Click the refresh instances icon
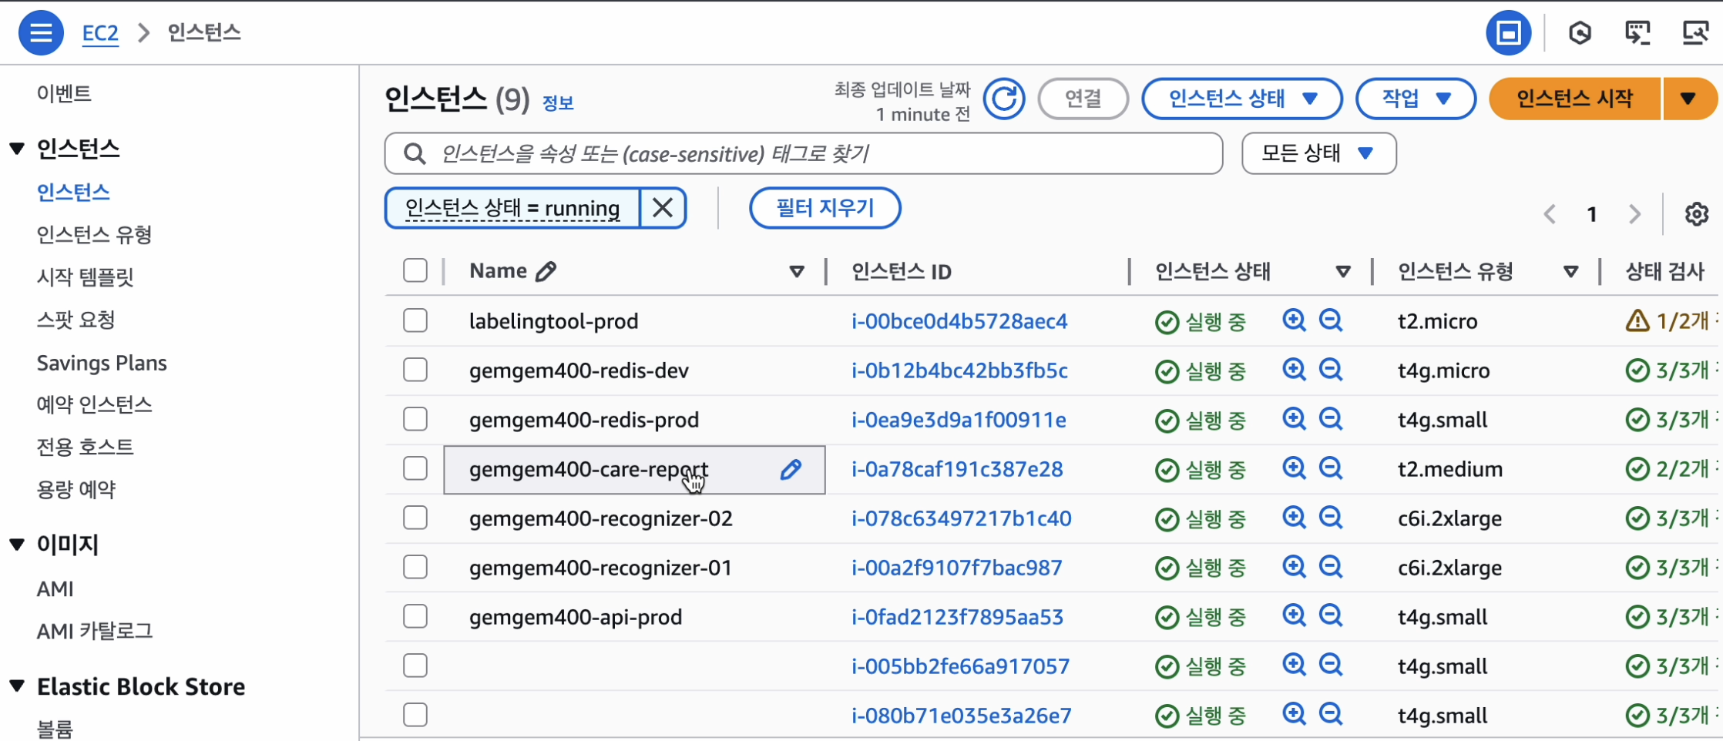This screenshot has width=1723, height=741. (1004, 99)
